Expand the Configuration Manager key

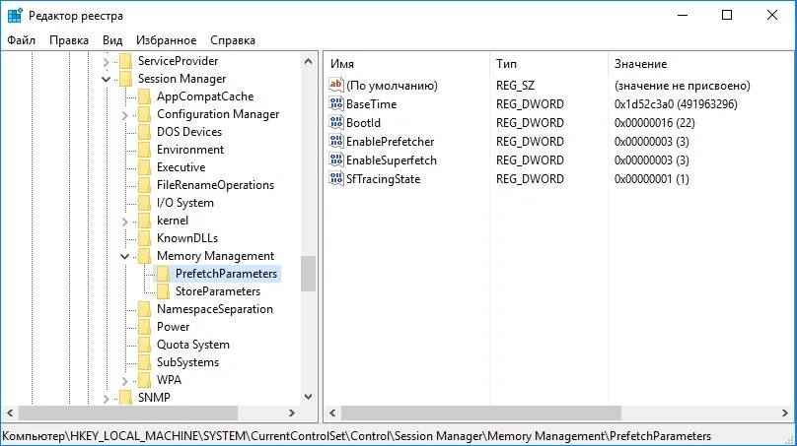click(125, 115)
